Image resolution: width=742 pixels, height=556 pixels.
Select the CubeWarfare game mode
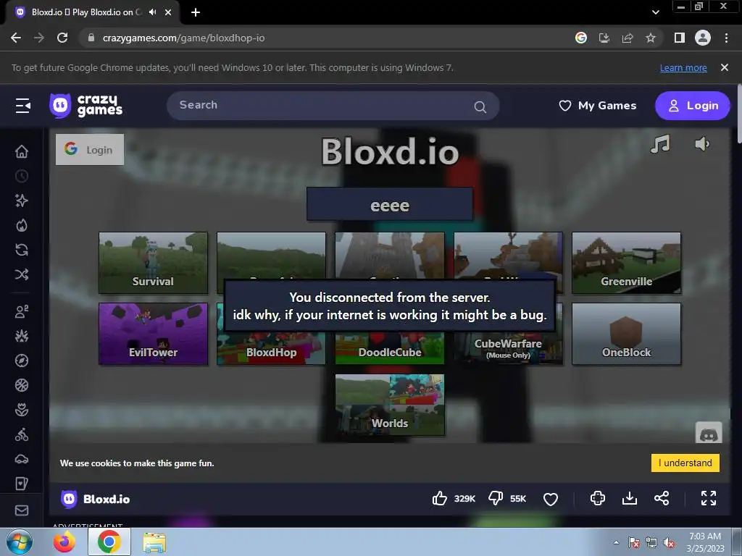pos(508,349)
